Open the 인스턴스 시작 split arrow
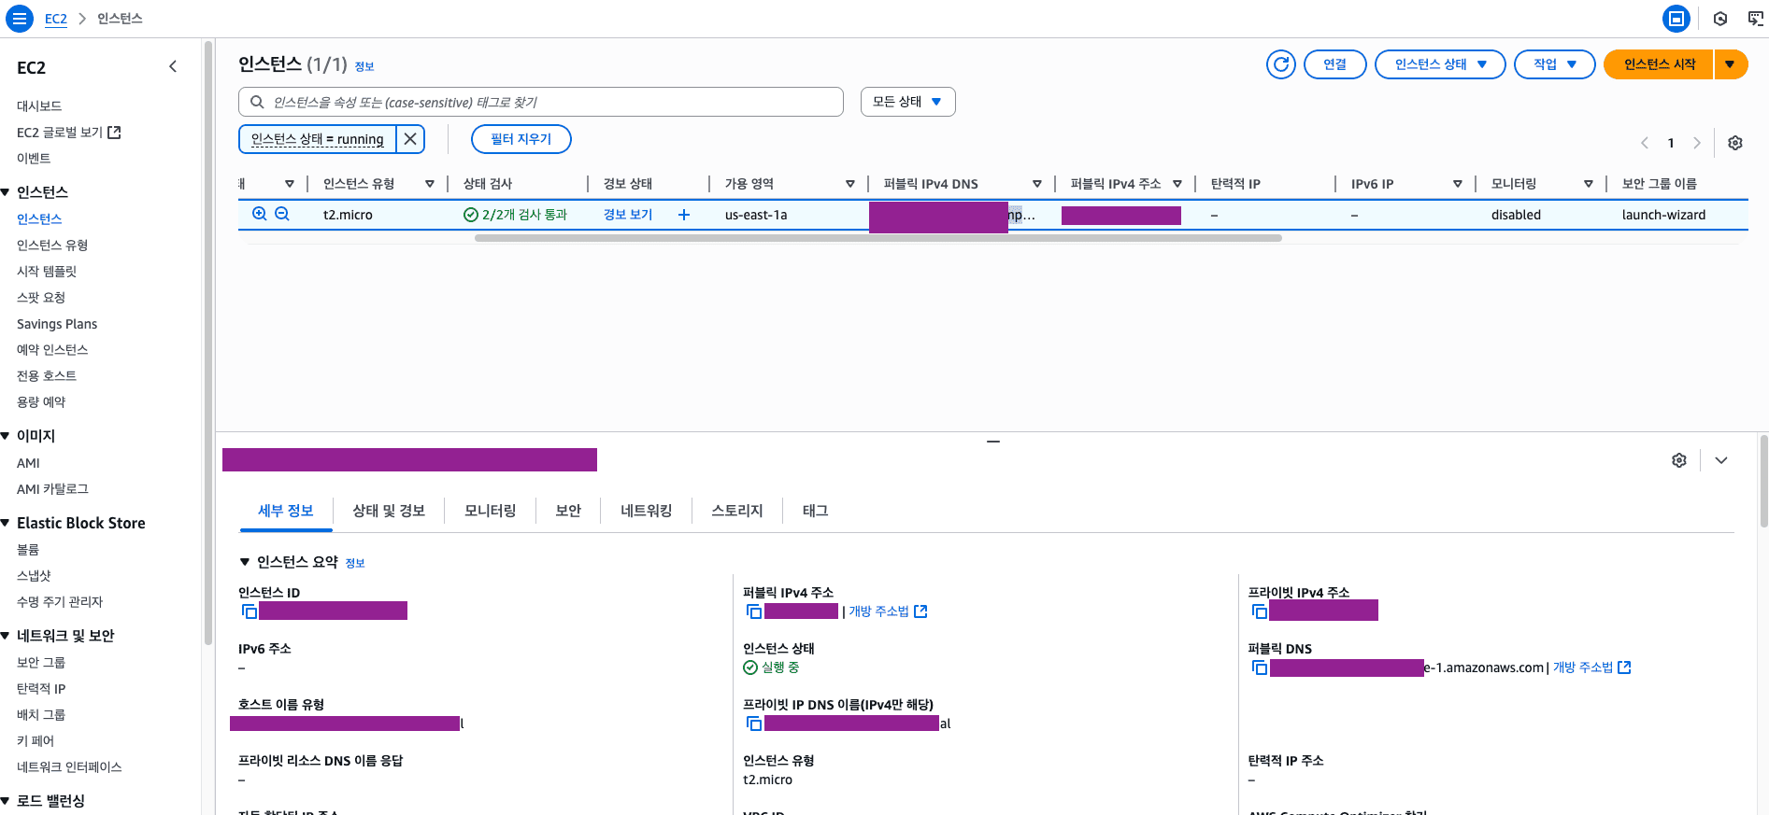This screenshot has height=815, width=1769. (x=1731, y=64)
